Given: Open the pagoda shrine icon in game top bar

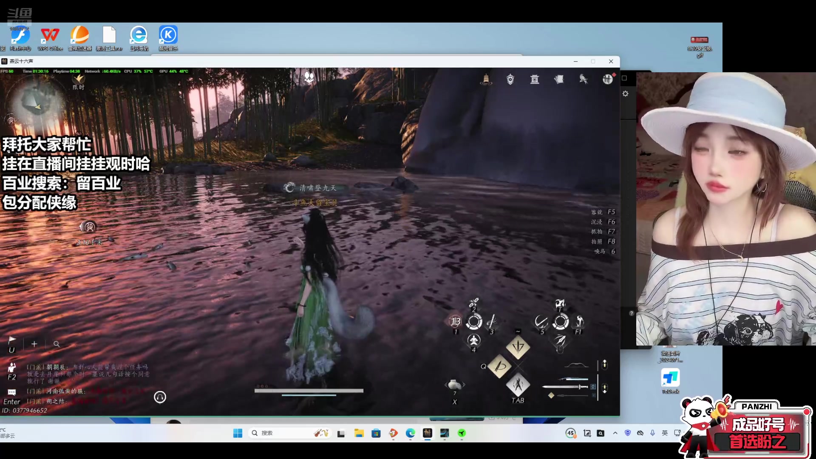Looking at the screenshot, I should pyautogui.click(x=535, y=79).
